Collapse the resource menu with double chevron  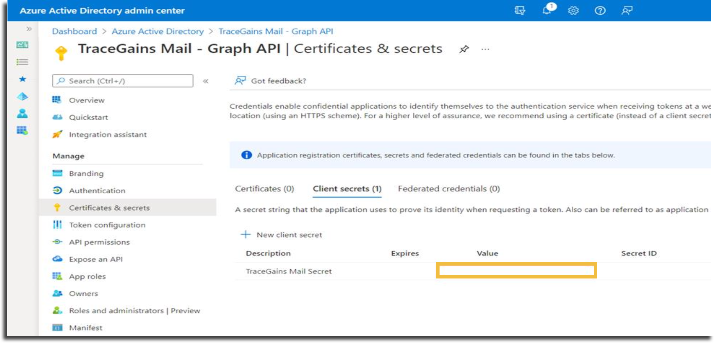pyautogui.click(x=206, y=81)
